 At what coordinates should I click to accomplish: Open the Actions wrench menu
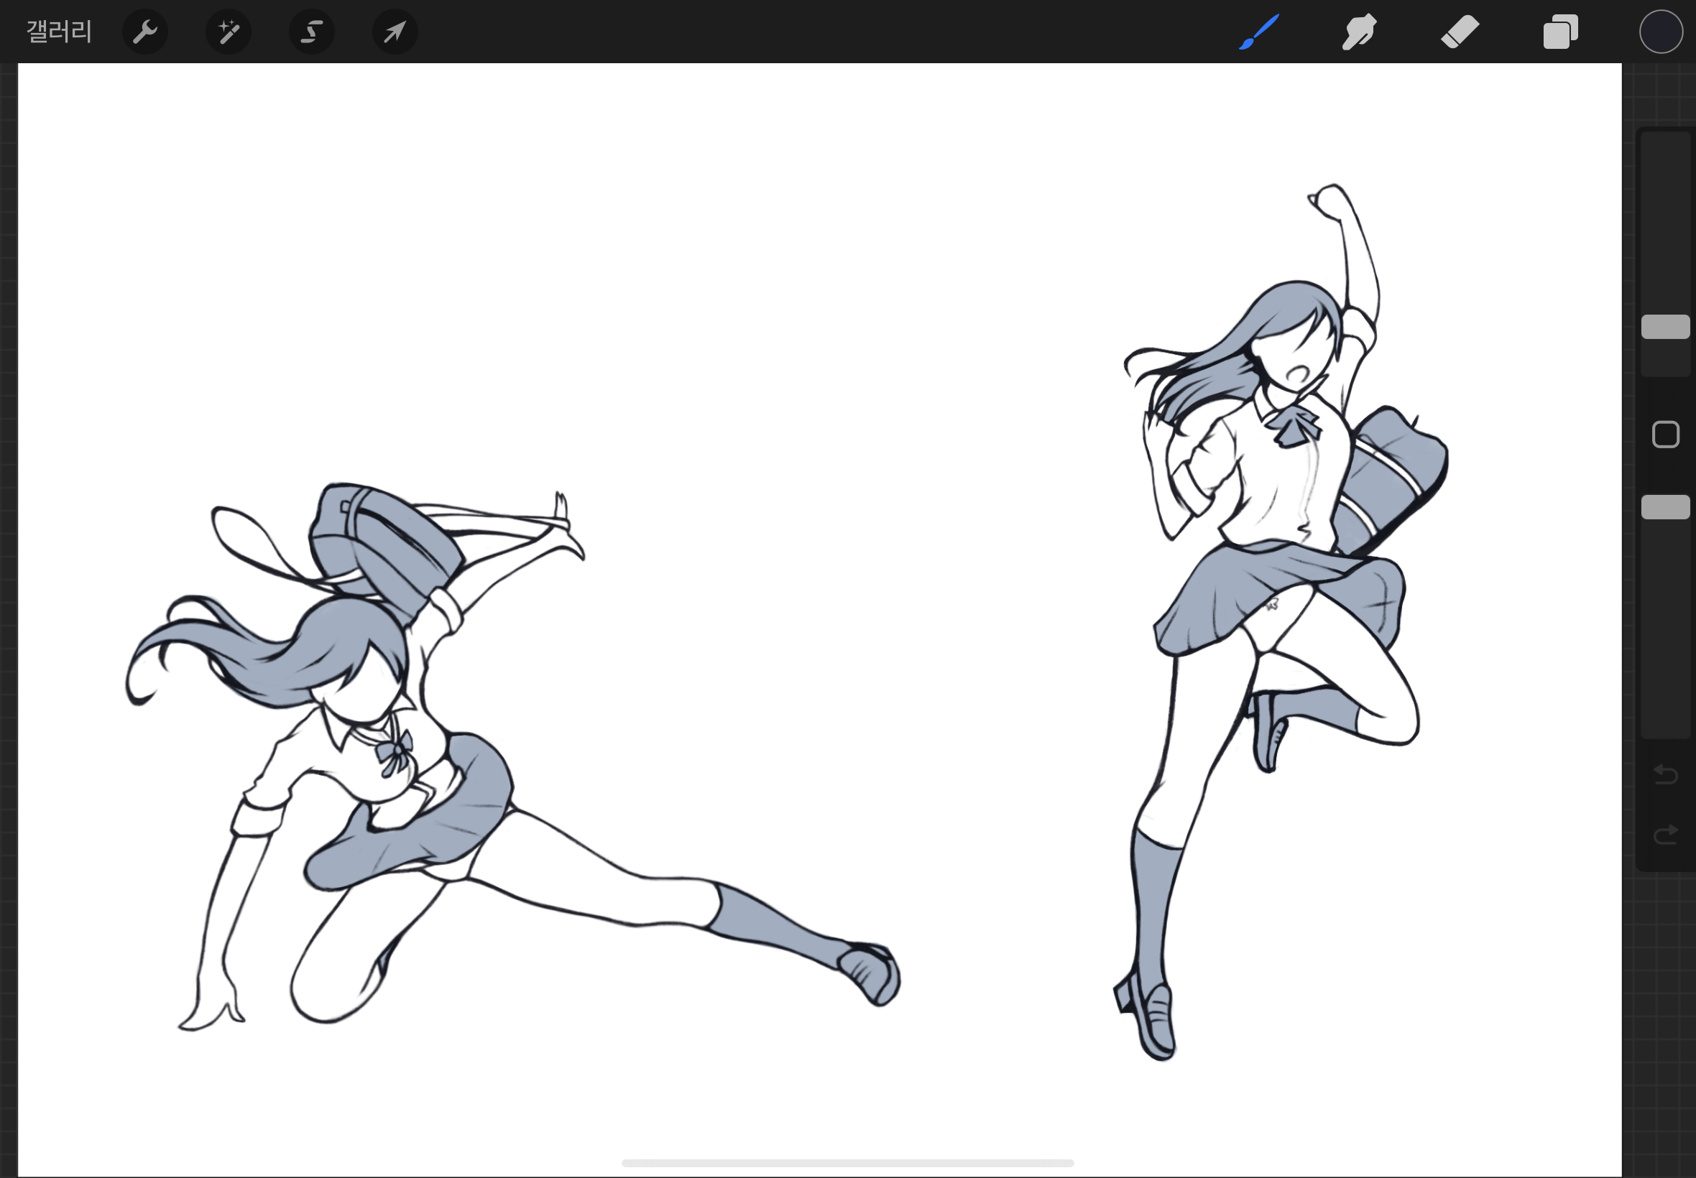[x=144, y=32]
